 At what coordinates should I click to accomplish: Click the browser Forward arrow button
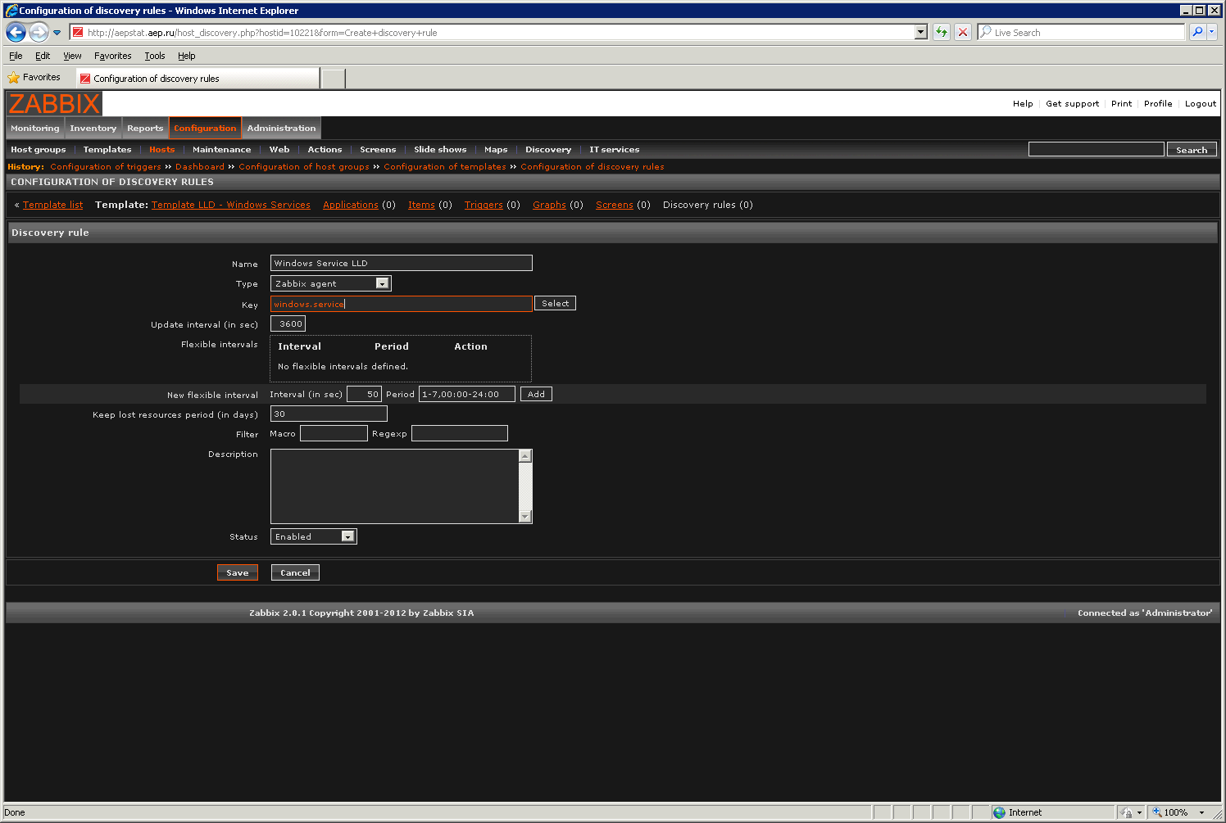point(39,33)
